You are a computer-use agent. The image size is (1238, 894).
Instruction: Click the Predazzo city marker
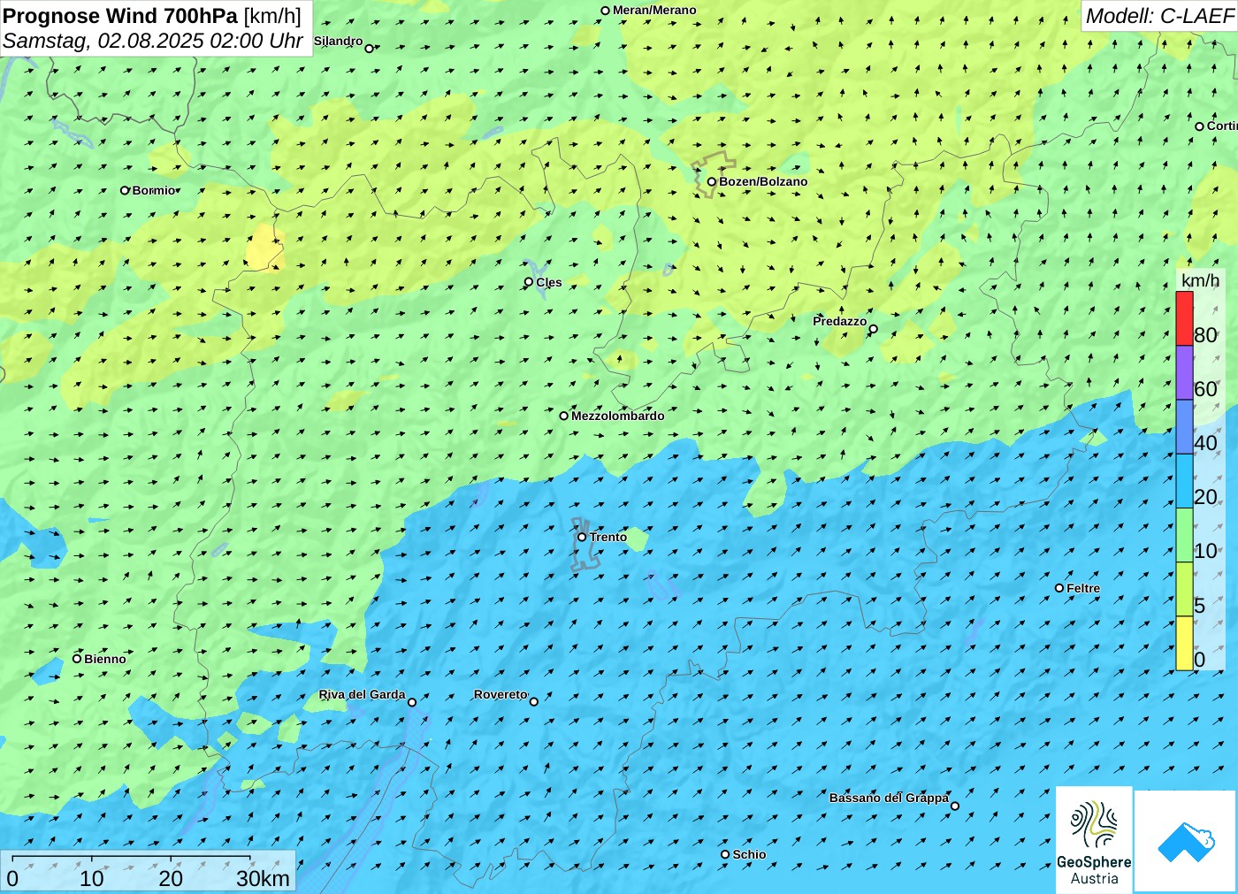pos(873,329)
